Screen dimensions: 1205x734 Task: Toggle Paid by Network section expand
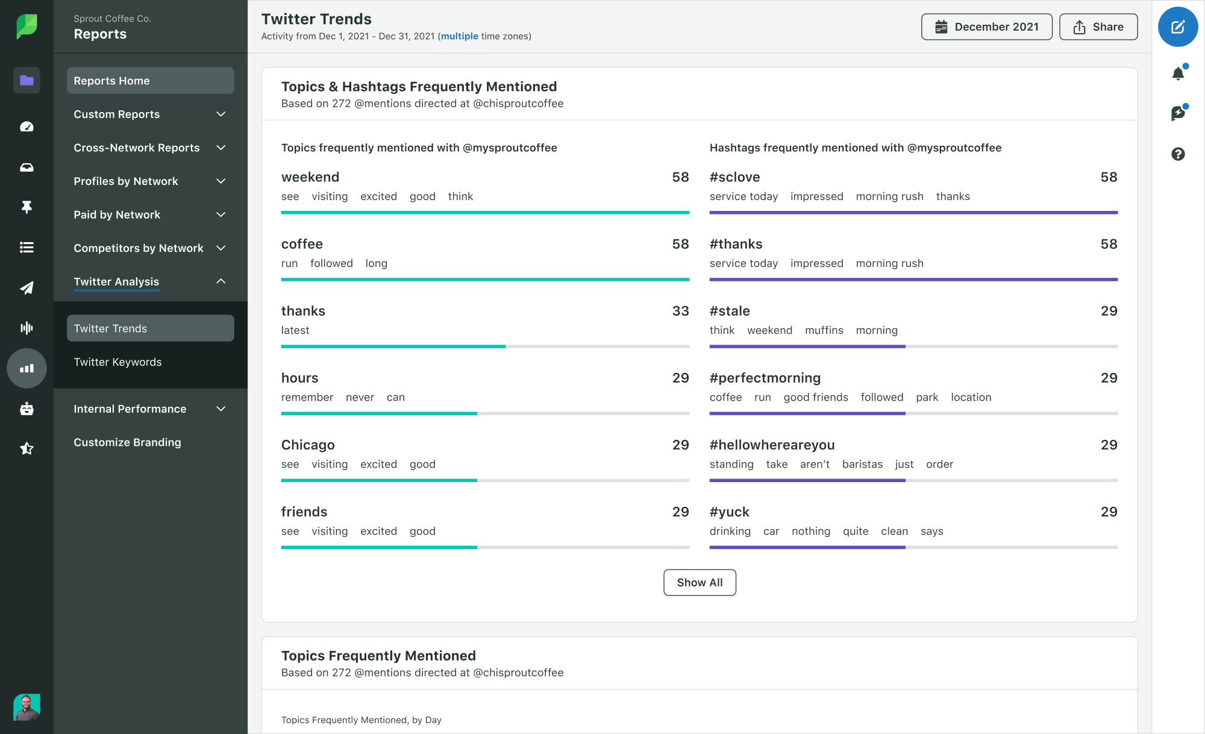point(221,215)
